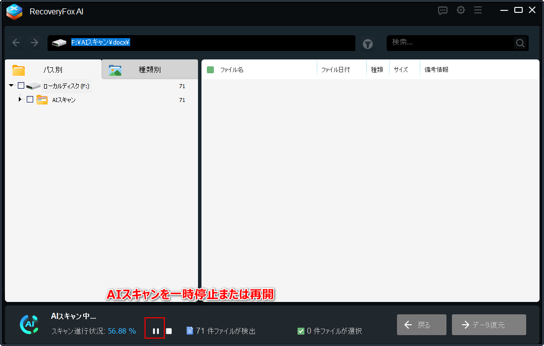The height and width of the screenshot is (346, 544).
Task: Minimize the RecoveryFox AI window
Action: coord(504,10)
